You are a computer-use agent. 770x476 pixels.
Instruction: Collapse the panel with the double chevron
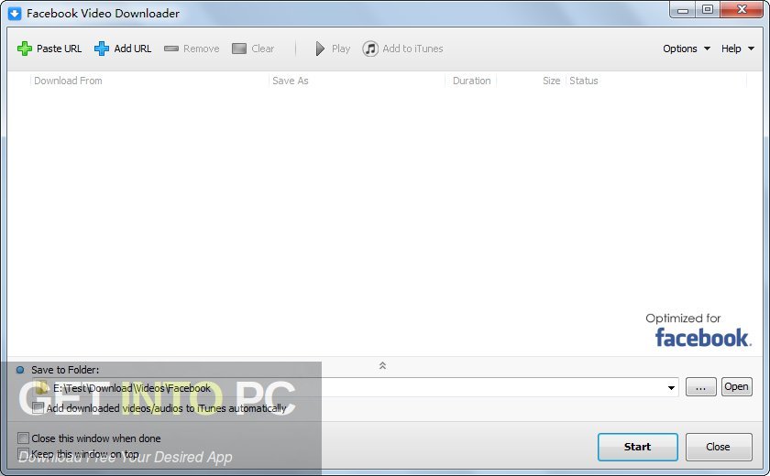[x=382, y=366]
